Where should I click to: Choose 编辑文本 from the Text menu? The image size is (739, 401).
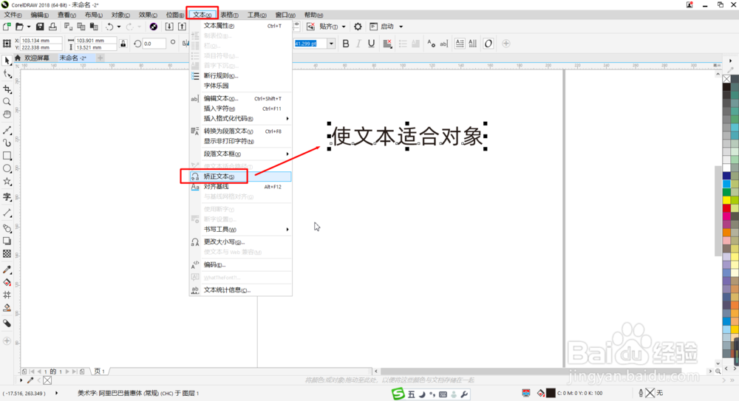(240, 98)
